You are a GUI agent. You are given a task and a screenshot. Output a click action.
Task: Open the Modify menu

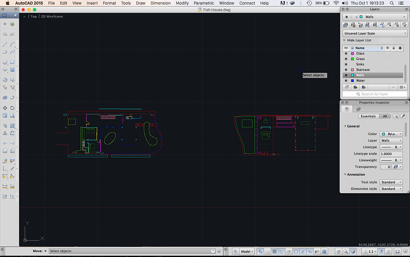tap(182, 3)
